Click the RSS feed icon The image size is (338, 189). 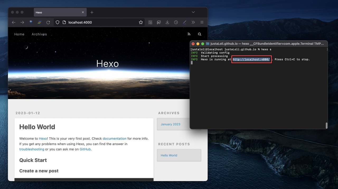[189, 34]
